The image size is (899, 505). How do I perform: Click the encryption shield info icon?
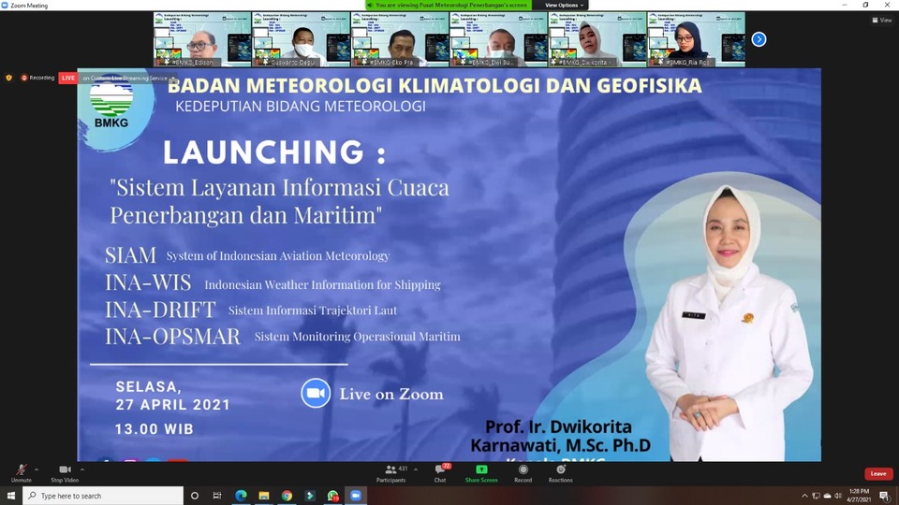(8, 78)
